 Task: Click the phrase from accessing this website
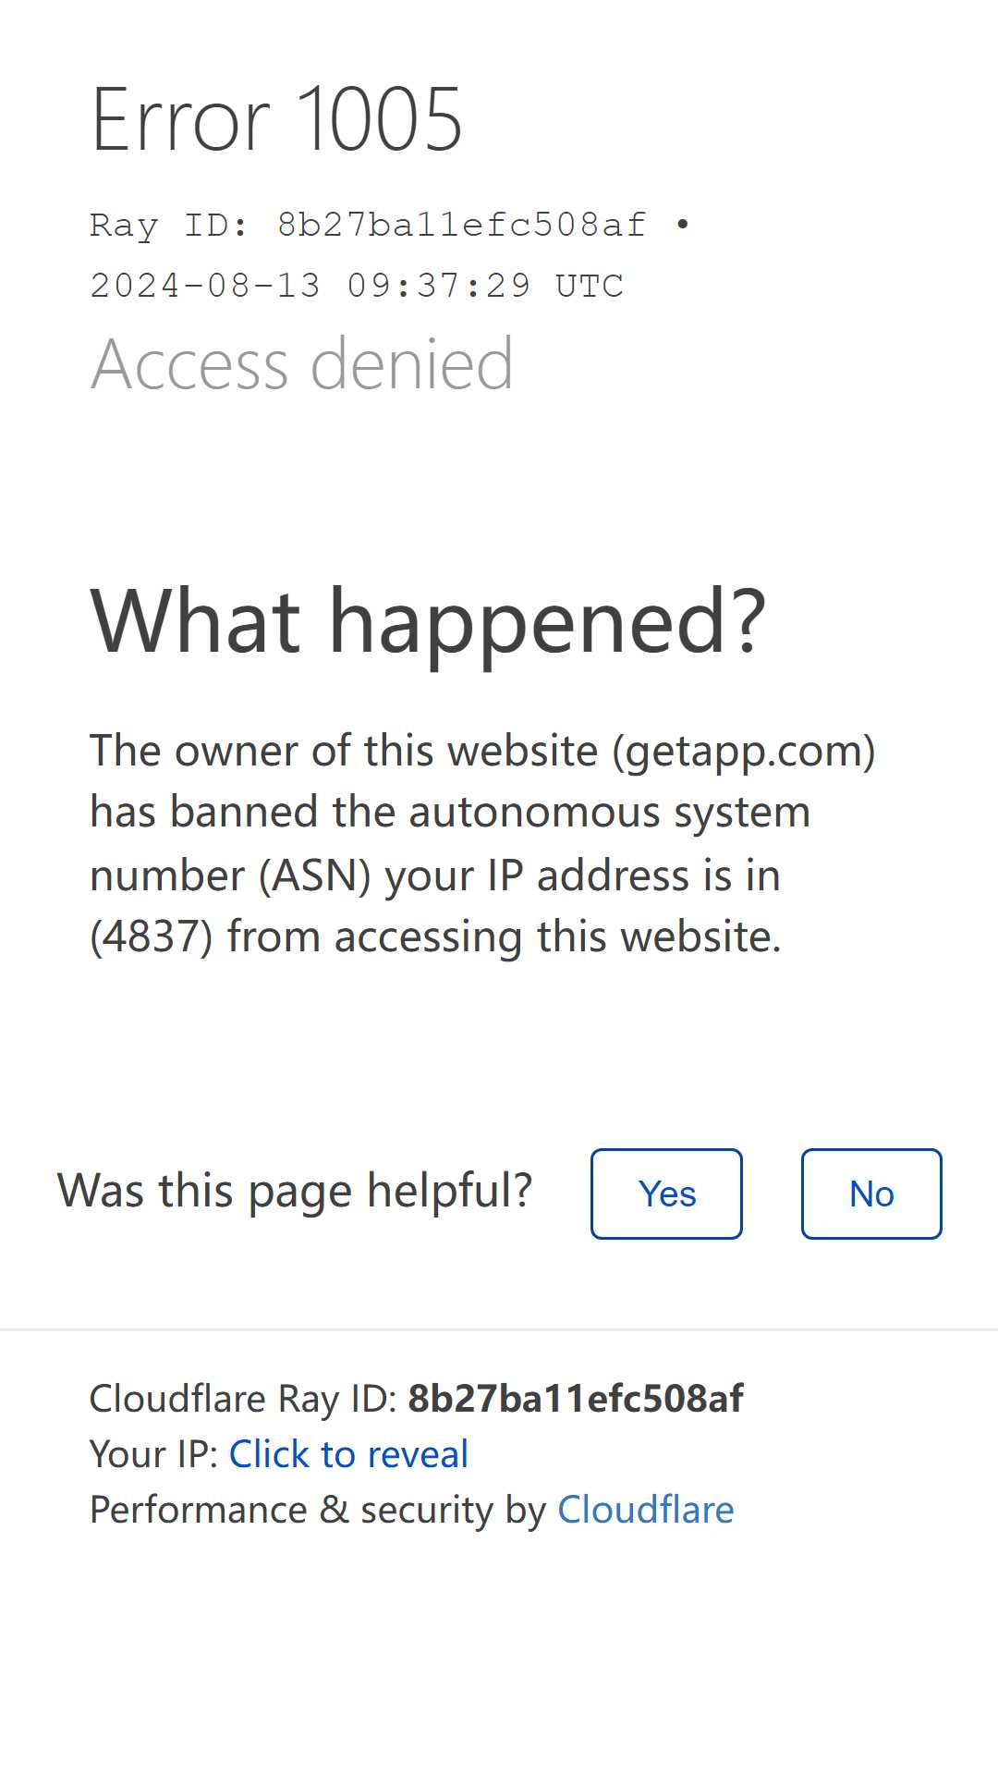504,936
